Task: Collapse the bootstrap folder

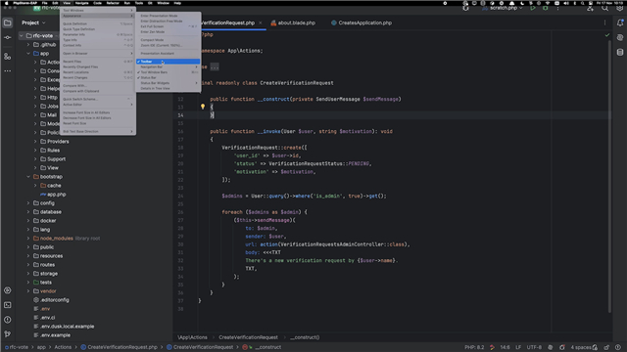Action: click(x=28, y=176)
